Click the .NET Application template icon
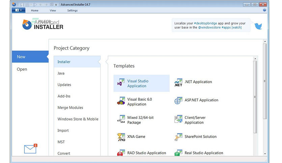This screenshot has height=163, width=282. [178, 83]
